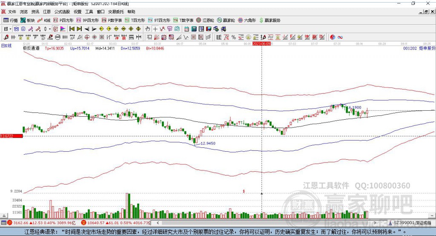Click the grid icon left of the status bar
The image size is (436, 236).
3,223
